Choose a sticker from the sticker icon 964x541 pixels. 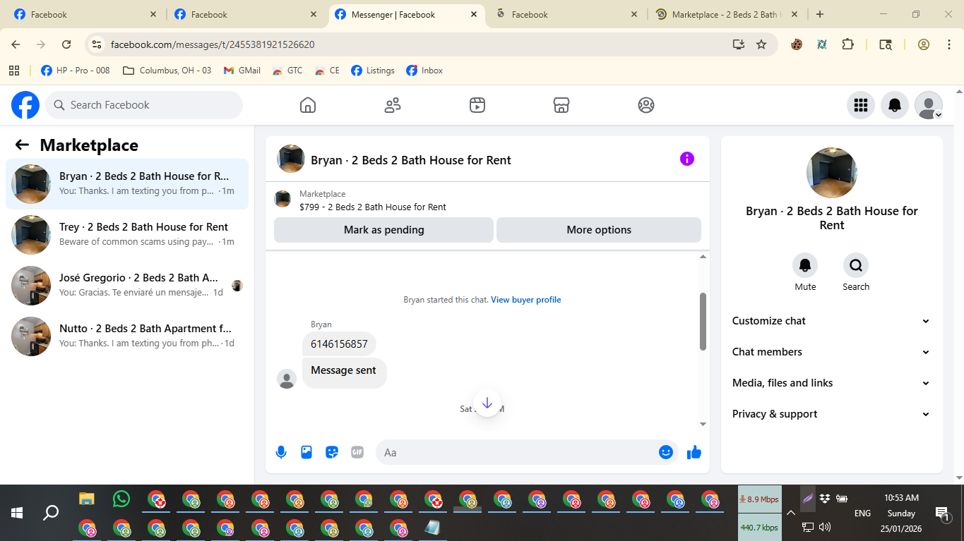coord(332,452)
